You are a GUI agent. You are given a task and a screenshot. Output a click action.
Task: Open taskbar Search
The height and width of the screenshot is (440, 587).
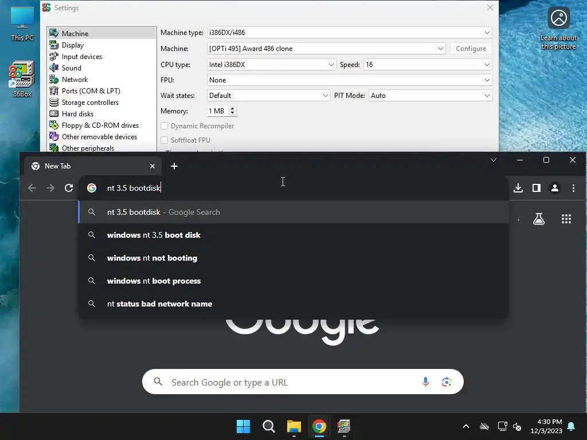coord(268,426)
